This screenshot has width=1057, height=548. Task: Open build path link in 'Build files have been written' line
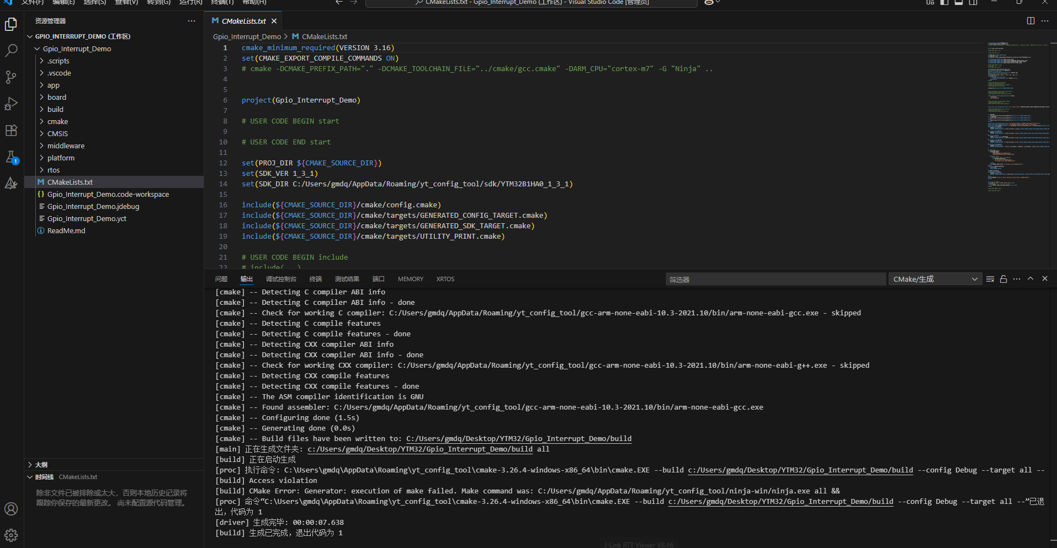coord(519,439)
